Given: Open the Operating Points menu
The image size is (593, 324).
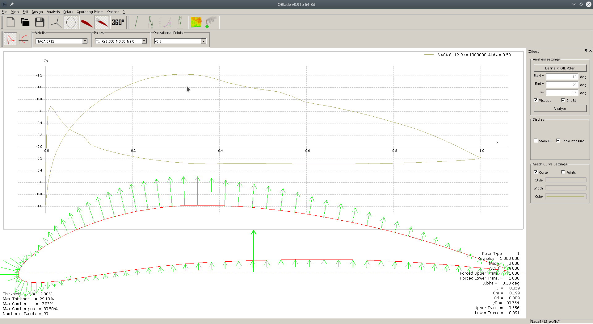Looking at the screenshot, I should (x=90, y=12).
